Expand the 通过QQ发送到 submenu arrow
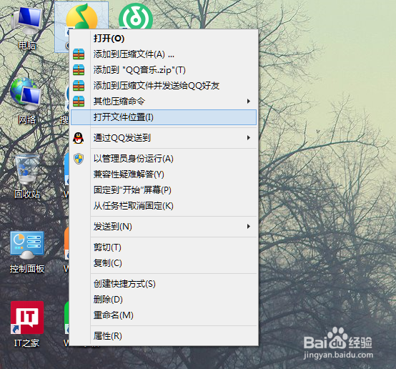 point(249,138)
